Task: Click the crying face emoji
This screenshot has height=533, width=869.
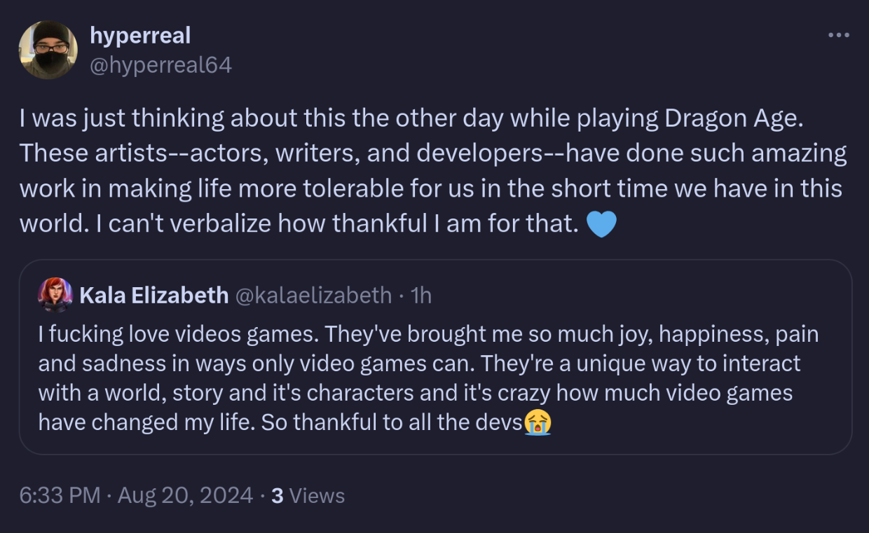Action: click(x=538, y=422)
